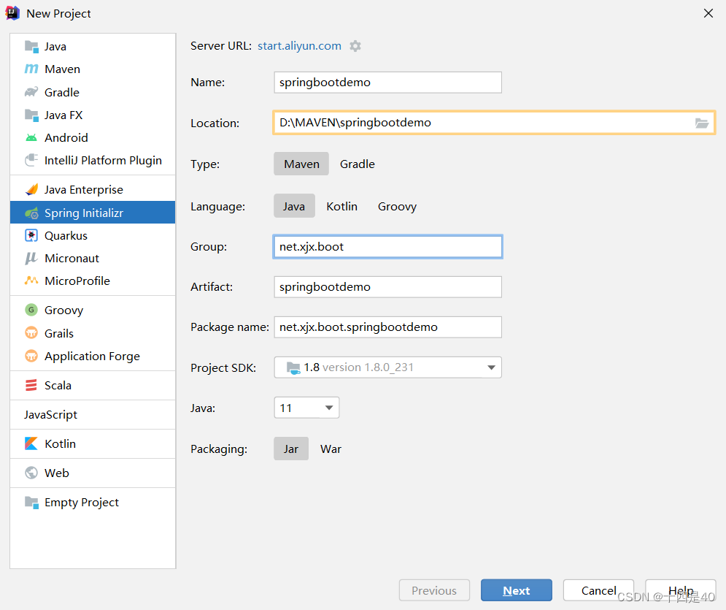The width and height of the screenshot is (726, 610).
Task: Click the IntelliJ IDEA logo in title bar
Action: [12, 13]
